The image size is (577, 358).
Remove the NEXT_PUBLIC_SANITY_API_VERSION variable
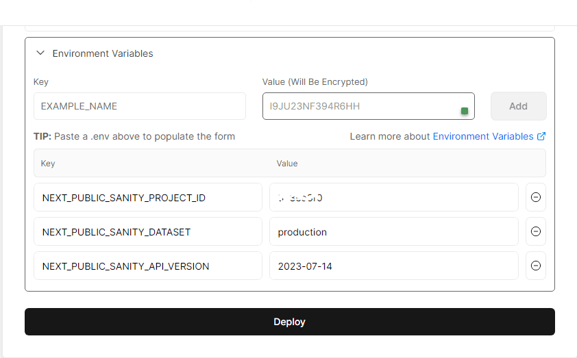click(x=536, y=266)
